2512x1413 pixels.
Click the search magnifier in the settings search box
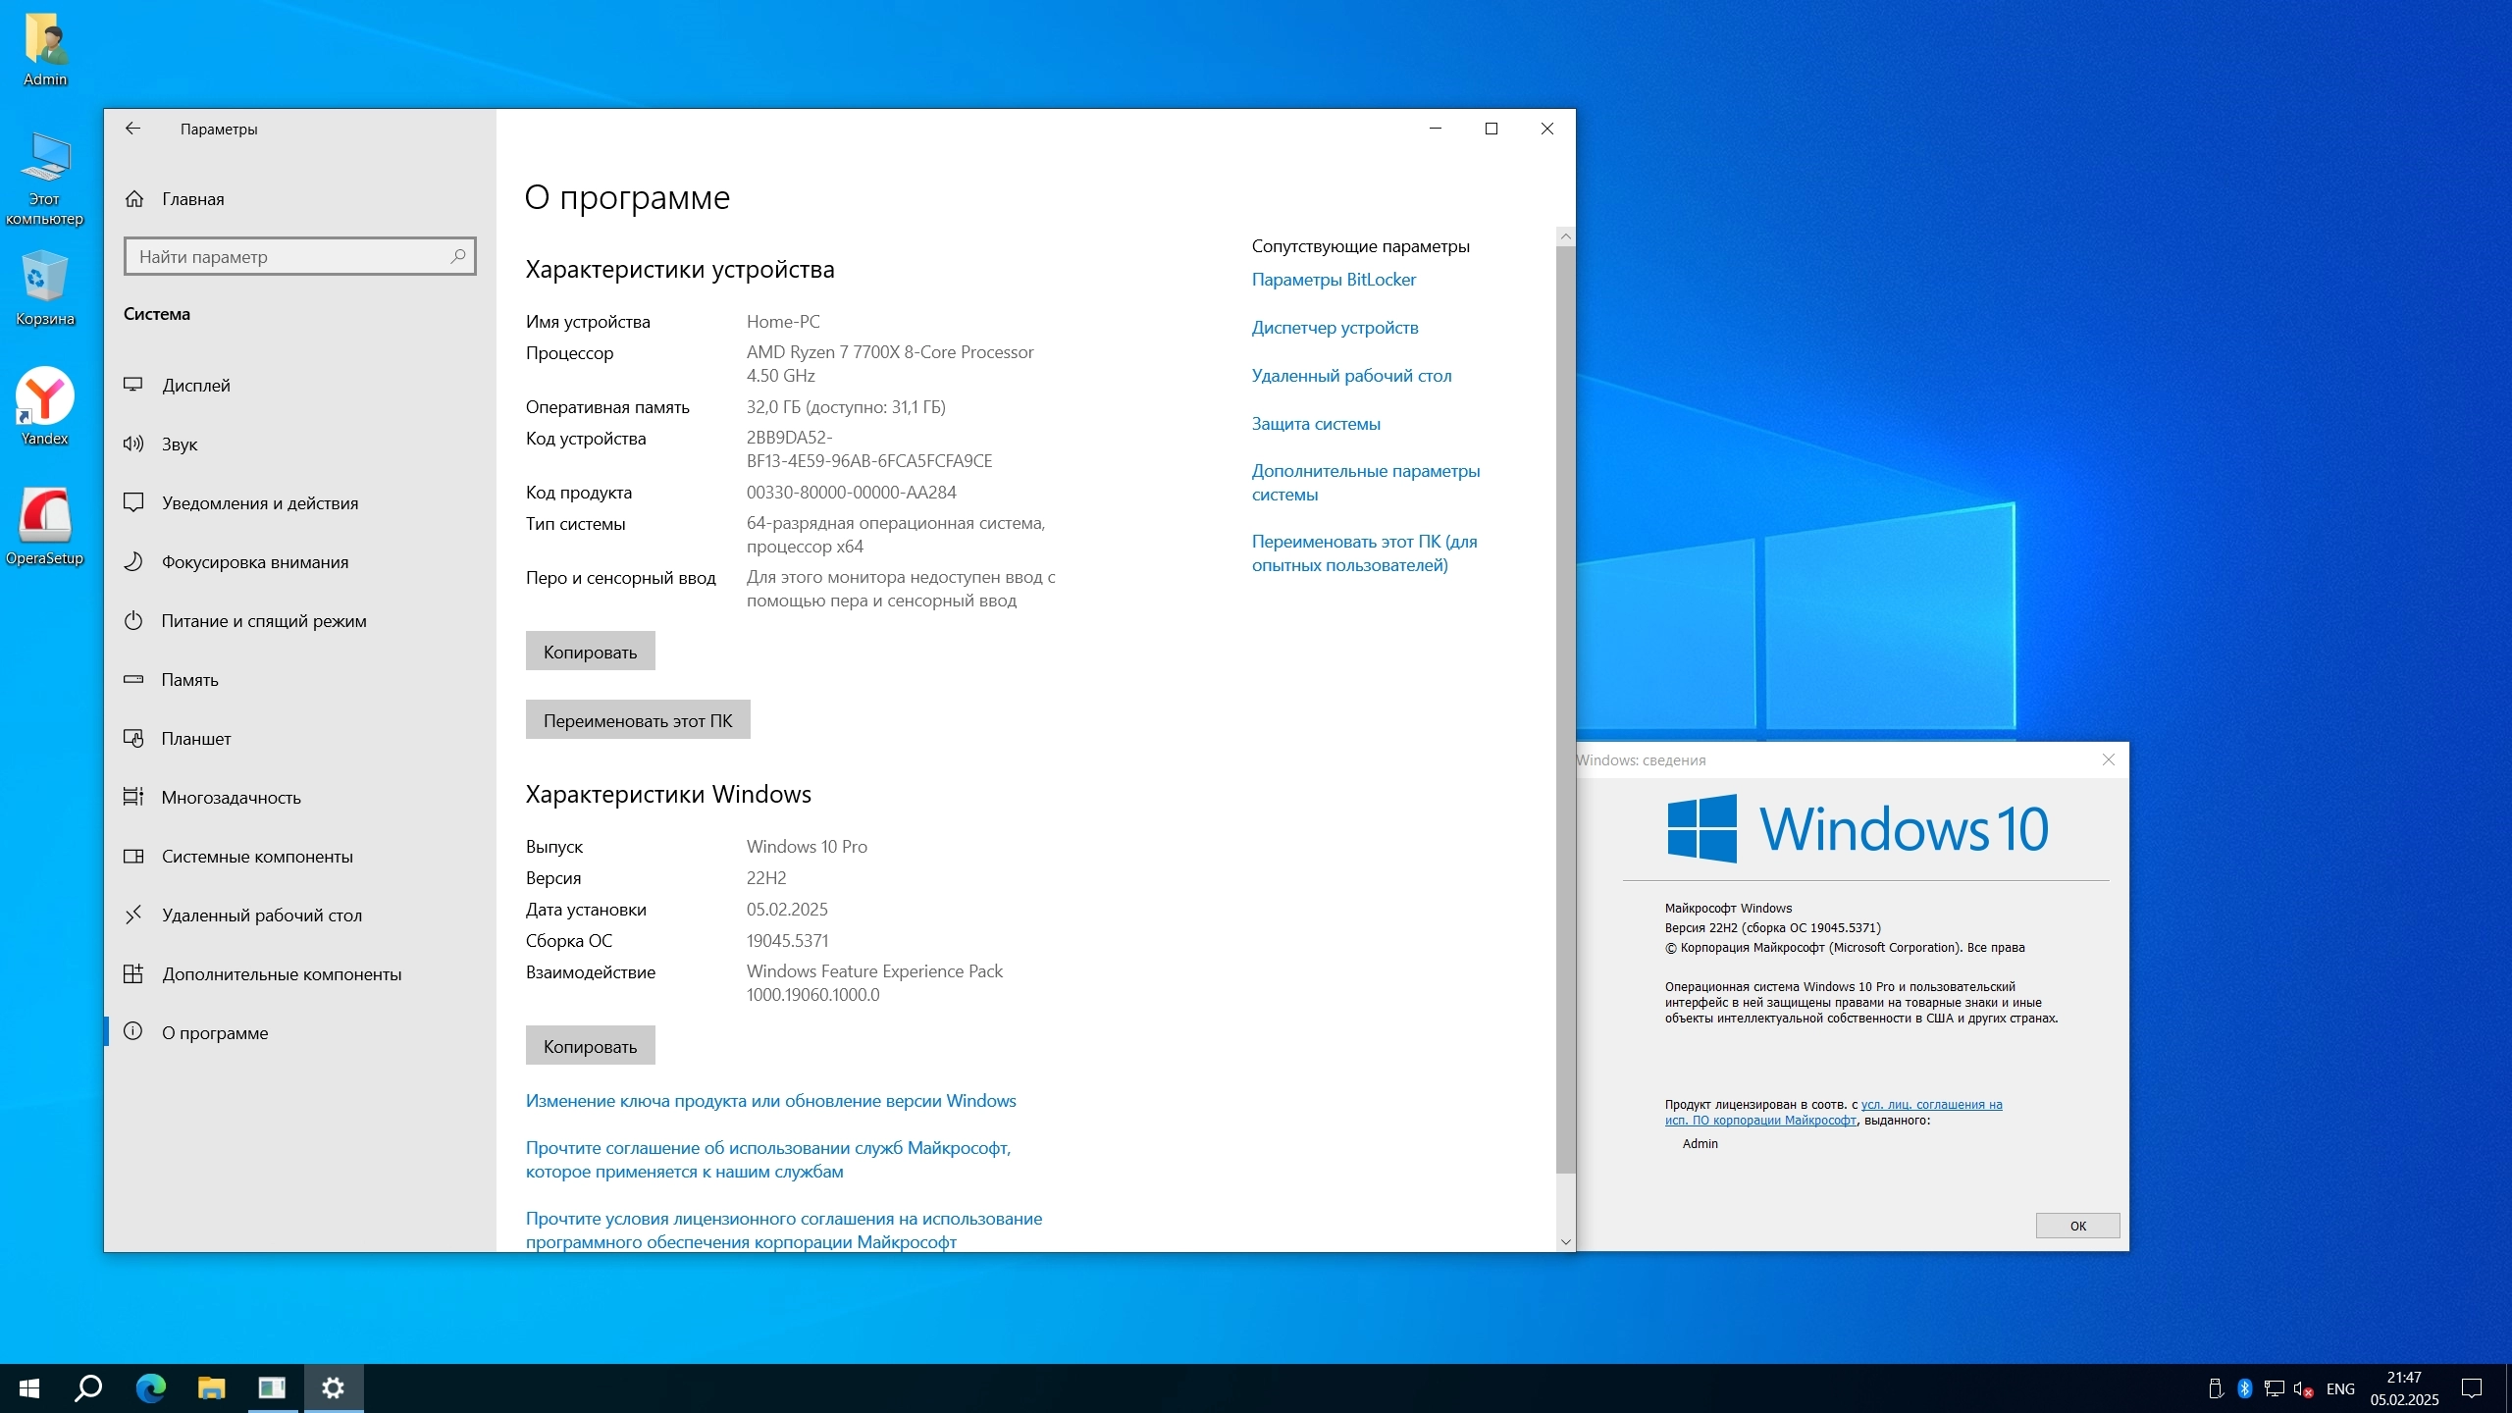(x=457, y=256)
